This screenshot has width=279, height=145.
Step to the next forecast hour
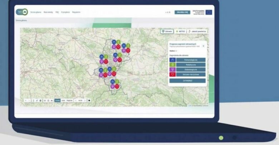pos(85,101)
